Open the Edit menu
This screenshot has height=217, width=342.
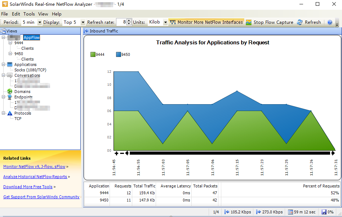pyautogui.click(x=16, y=14)
